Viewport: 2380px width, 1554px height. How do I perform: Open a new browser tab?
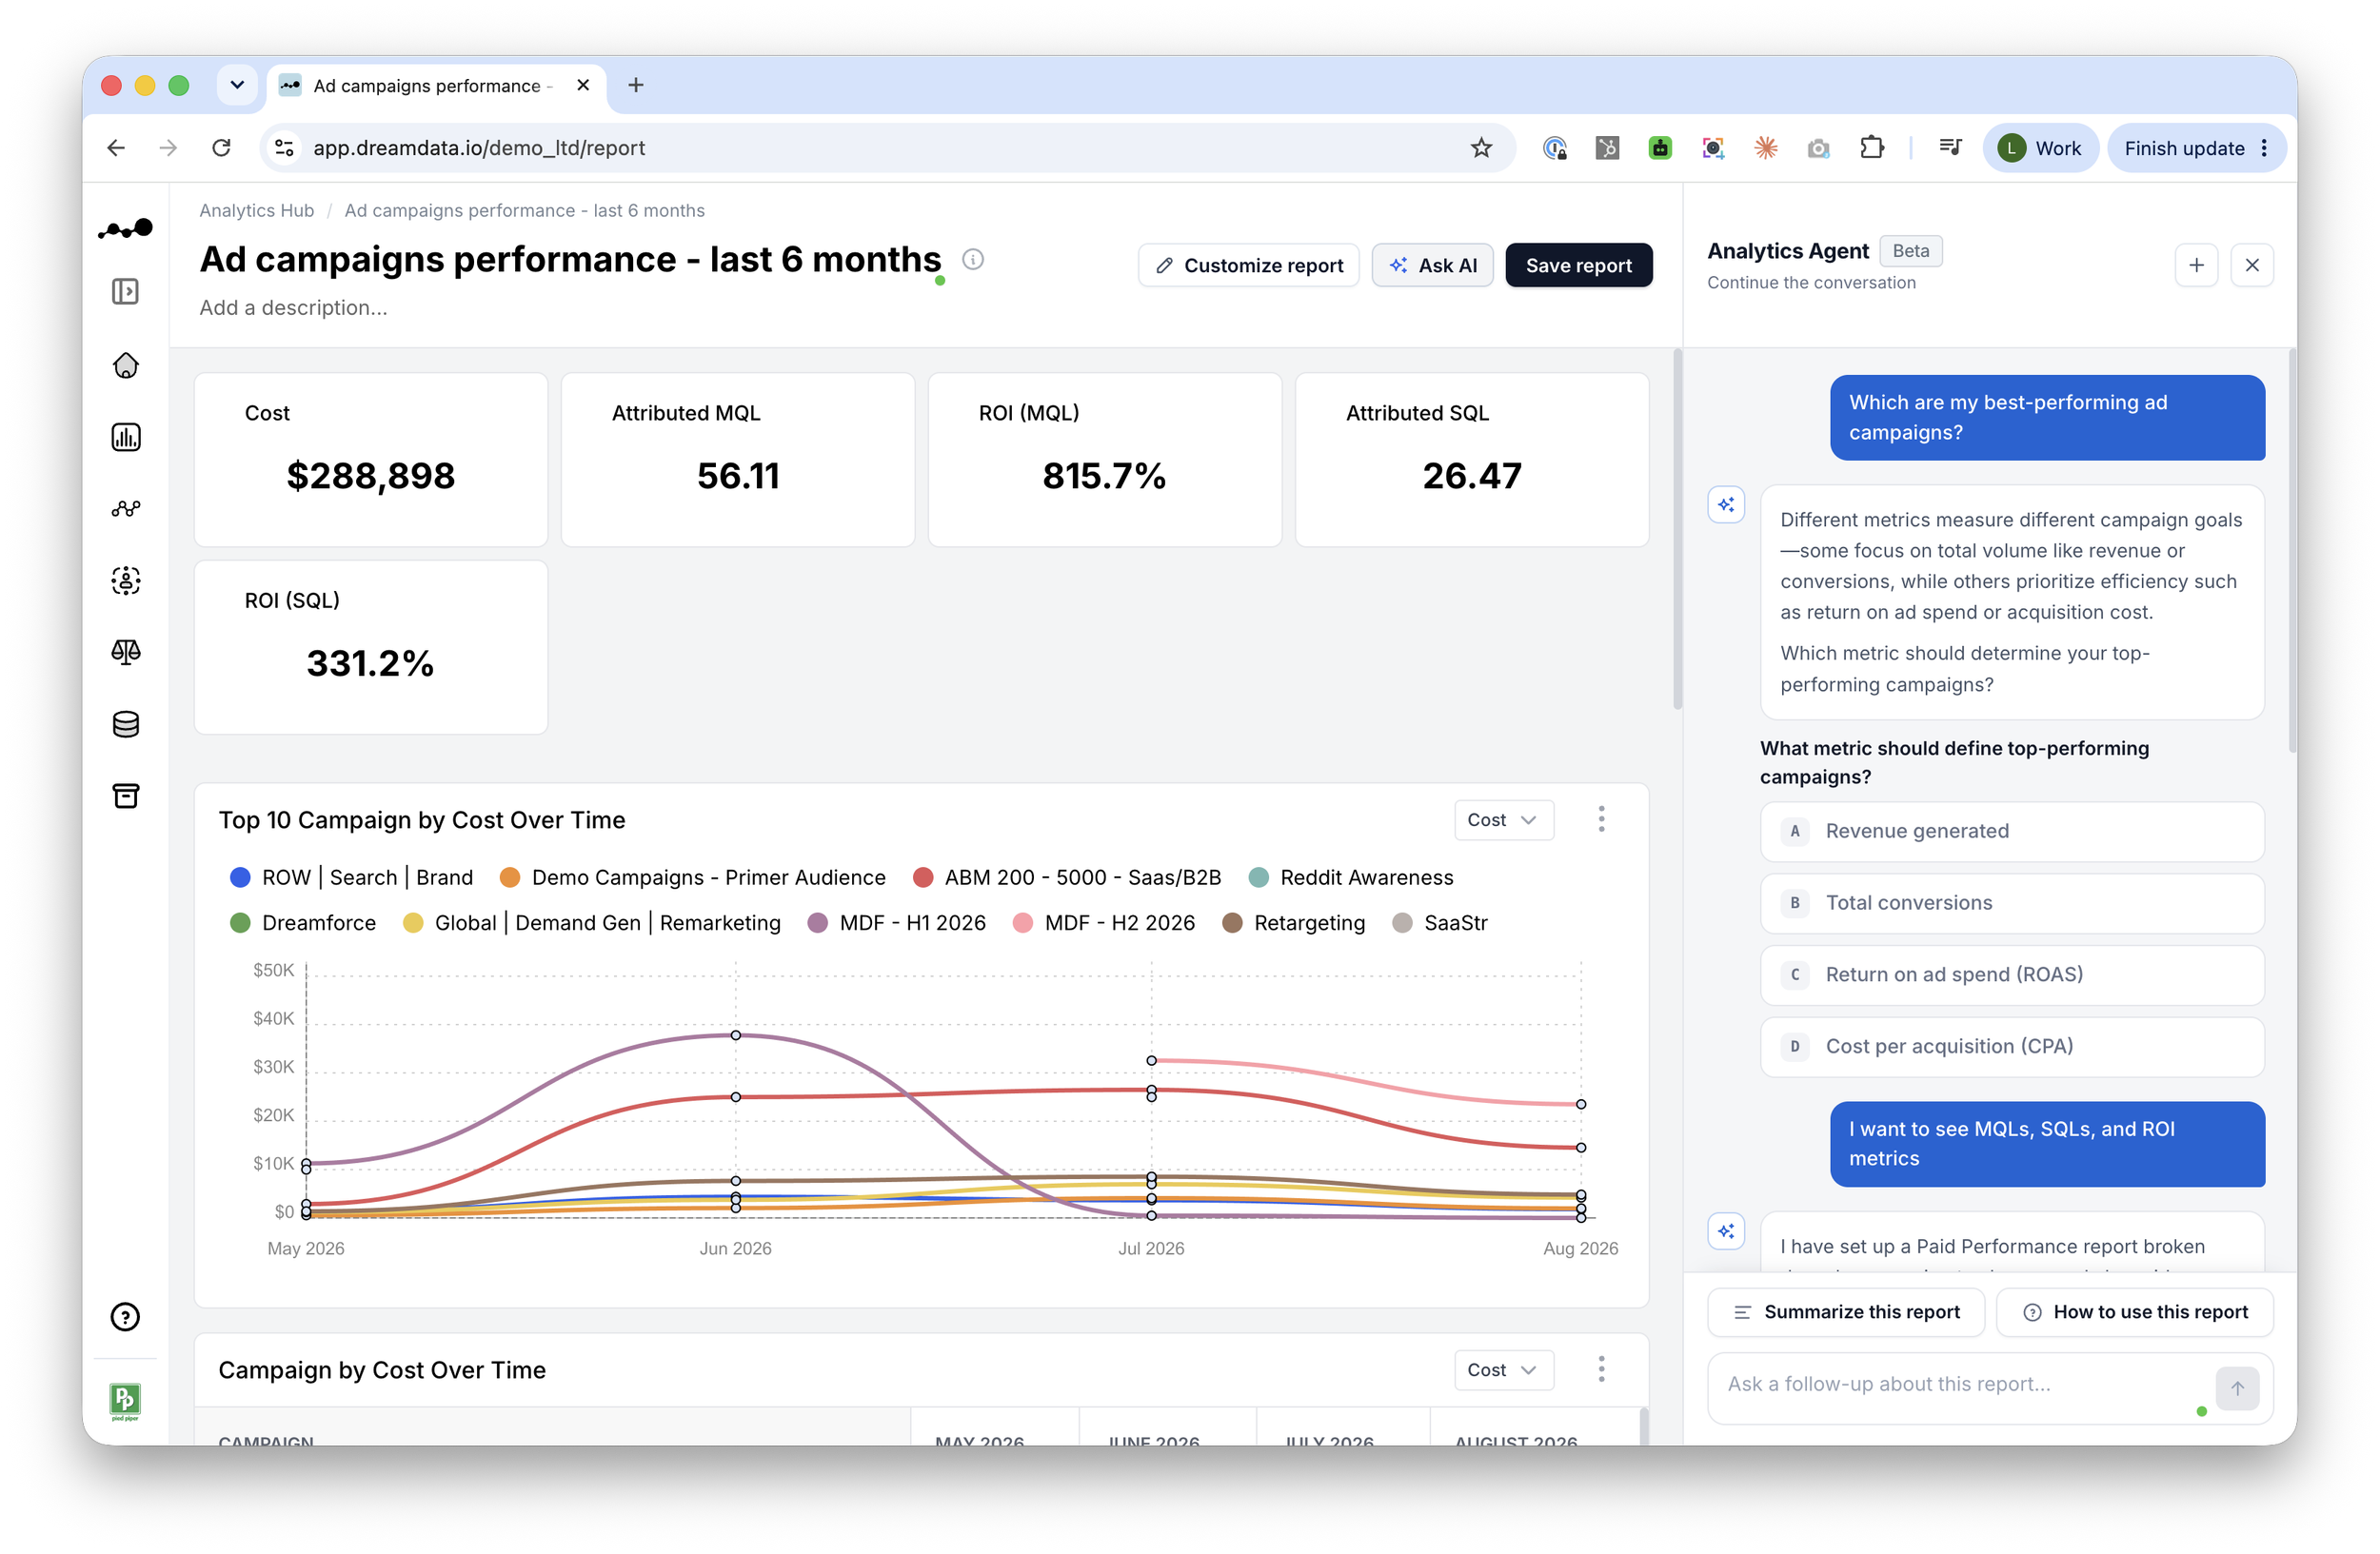click(x=635, y=85)
